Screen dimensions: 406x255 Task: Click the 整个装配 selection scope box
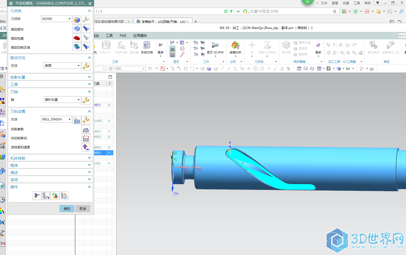coord(127,69)
